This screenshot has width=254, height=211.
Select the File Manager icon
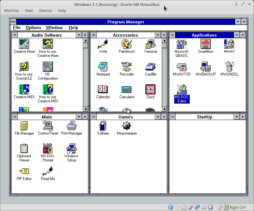point(24,126)
